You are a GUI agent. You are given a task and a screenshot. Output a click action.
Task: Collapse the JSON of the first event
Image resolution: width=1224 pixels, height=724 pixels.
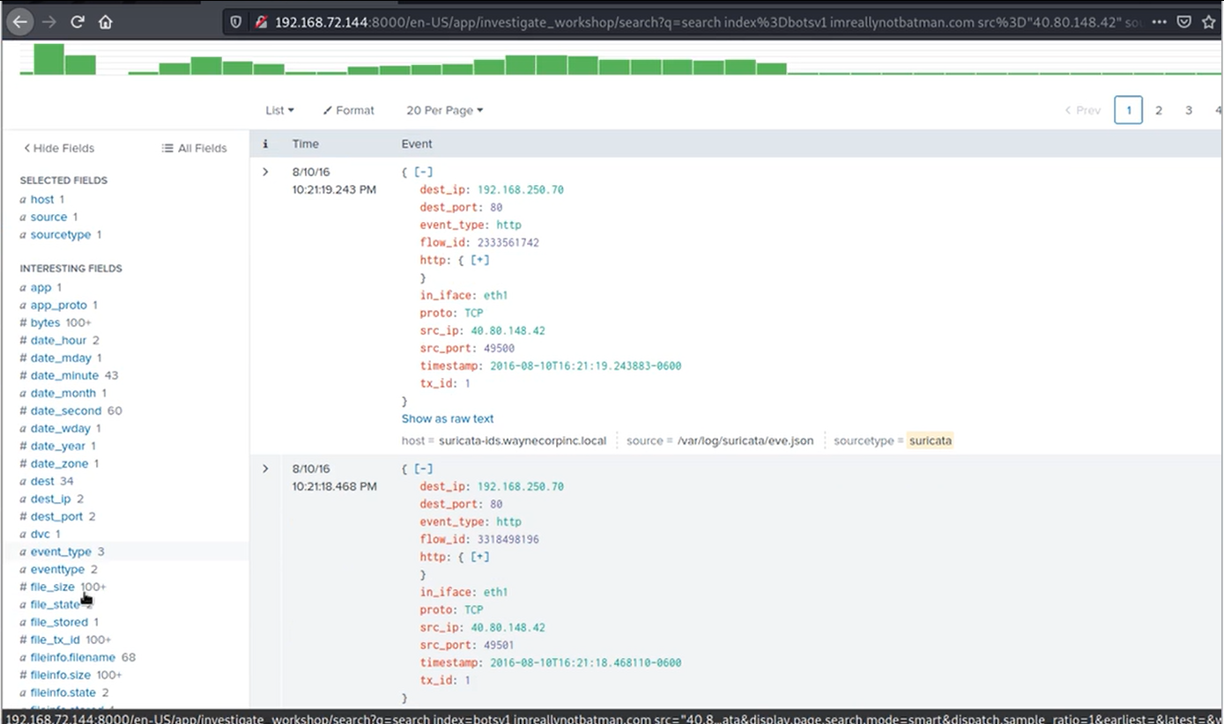[x=424, y=172]
